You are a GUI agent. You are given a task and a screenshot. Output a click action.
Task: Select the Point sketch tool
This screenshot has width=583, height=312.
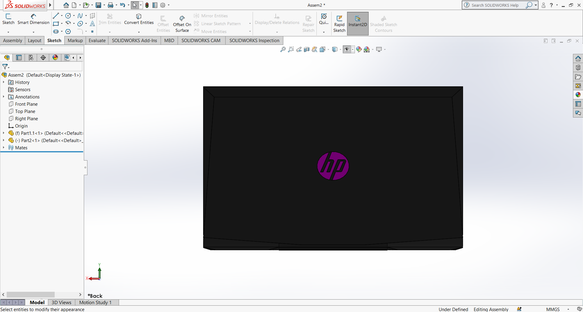point(92,32)
